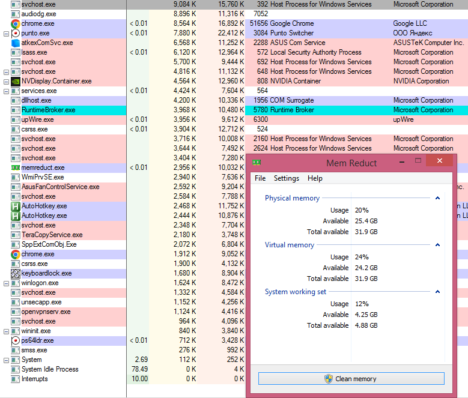The width and height of the screenshot is (468, 398).
Task: Click the 10.00 CPU value for Interrupts
Action: coord(139,379)
